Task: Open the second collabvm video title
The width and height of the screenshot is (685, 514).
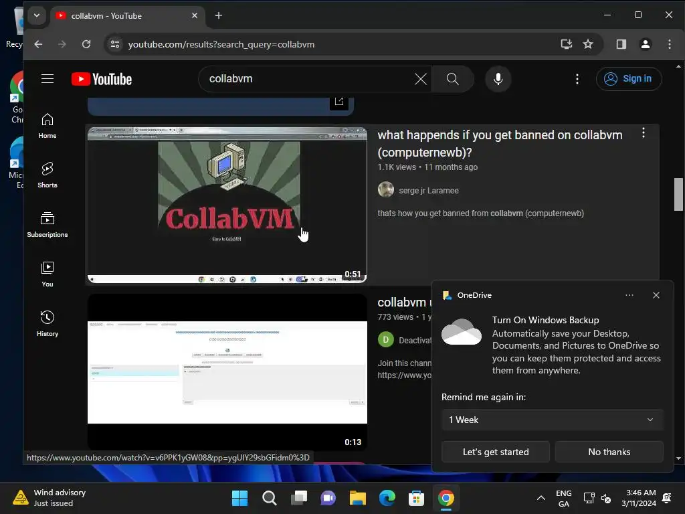Action: 403,302
